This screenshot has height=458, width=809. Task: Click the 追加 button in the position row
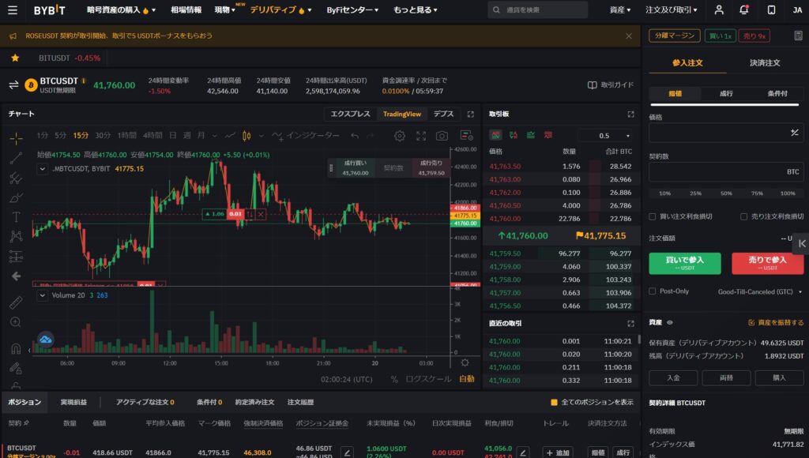coord(558,452)
